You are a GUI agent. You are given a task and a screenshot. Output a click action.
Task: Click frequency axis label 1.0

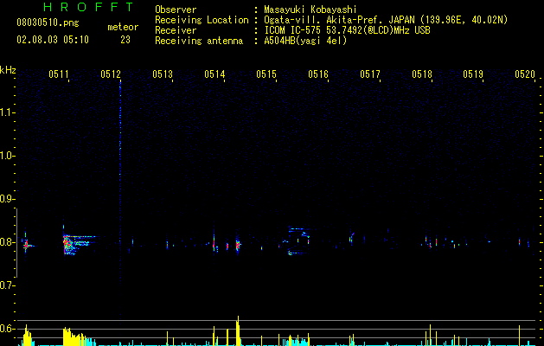6,156
